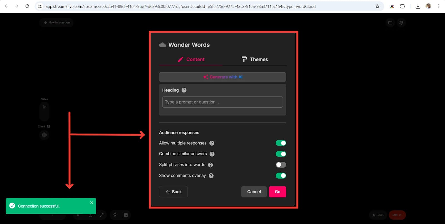Bookmark this page with the star icon

[x=377, y=6]
